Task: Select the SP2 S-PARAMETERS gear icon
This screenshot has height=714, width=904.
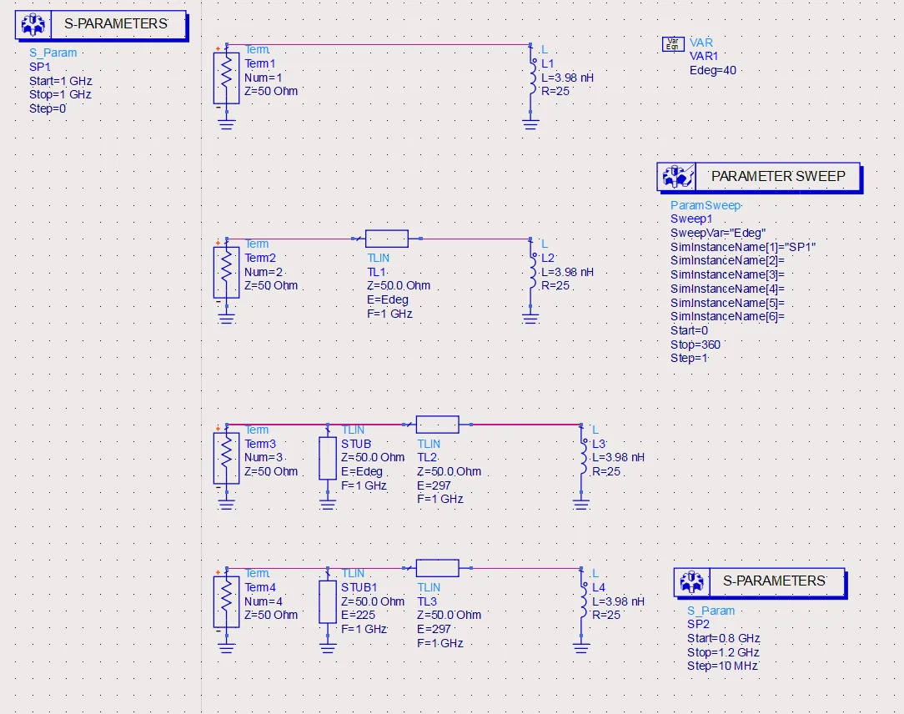Action: 692,582
